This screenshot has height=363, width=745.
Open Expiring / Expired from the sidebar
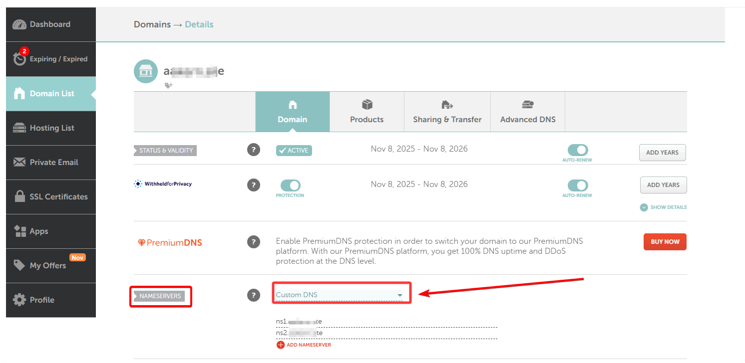tap(51, 59)
